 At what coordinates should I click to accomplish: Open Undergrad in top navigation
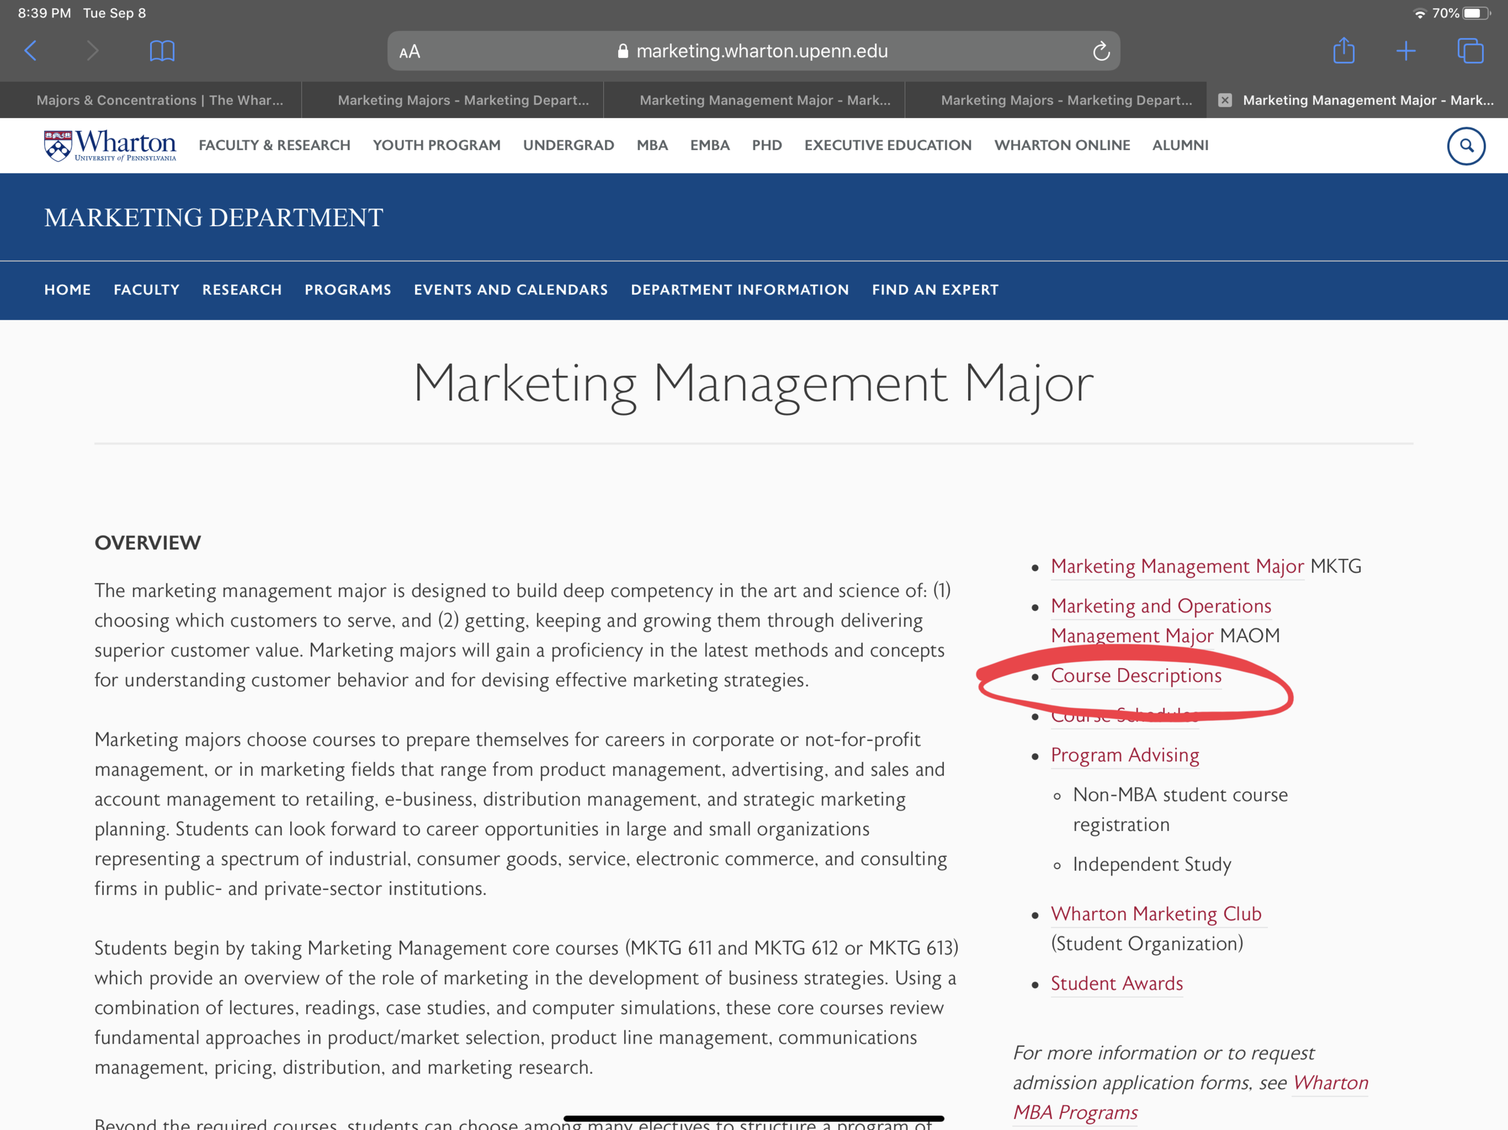click(x=569, y=145)
